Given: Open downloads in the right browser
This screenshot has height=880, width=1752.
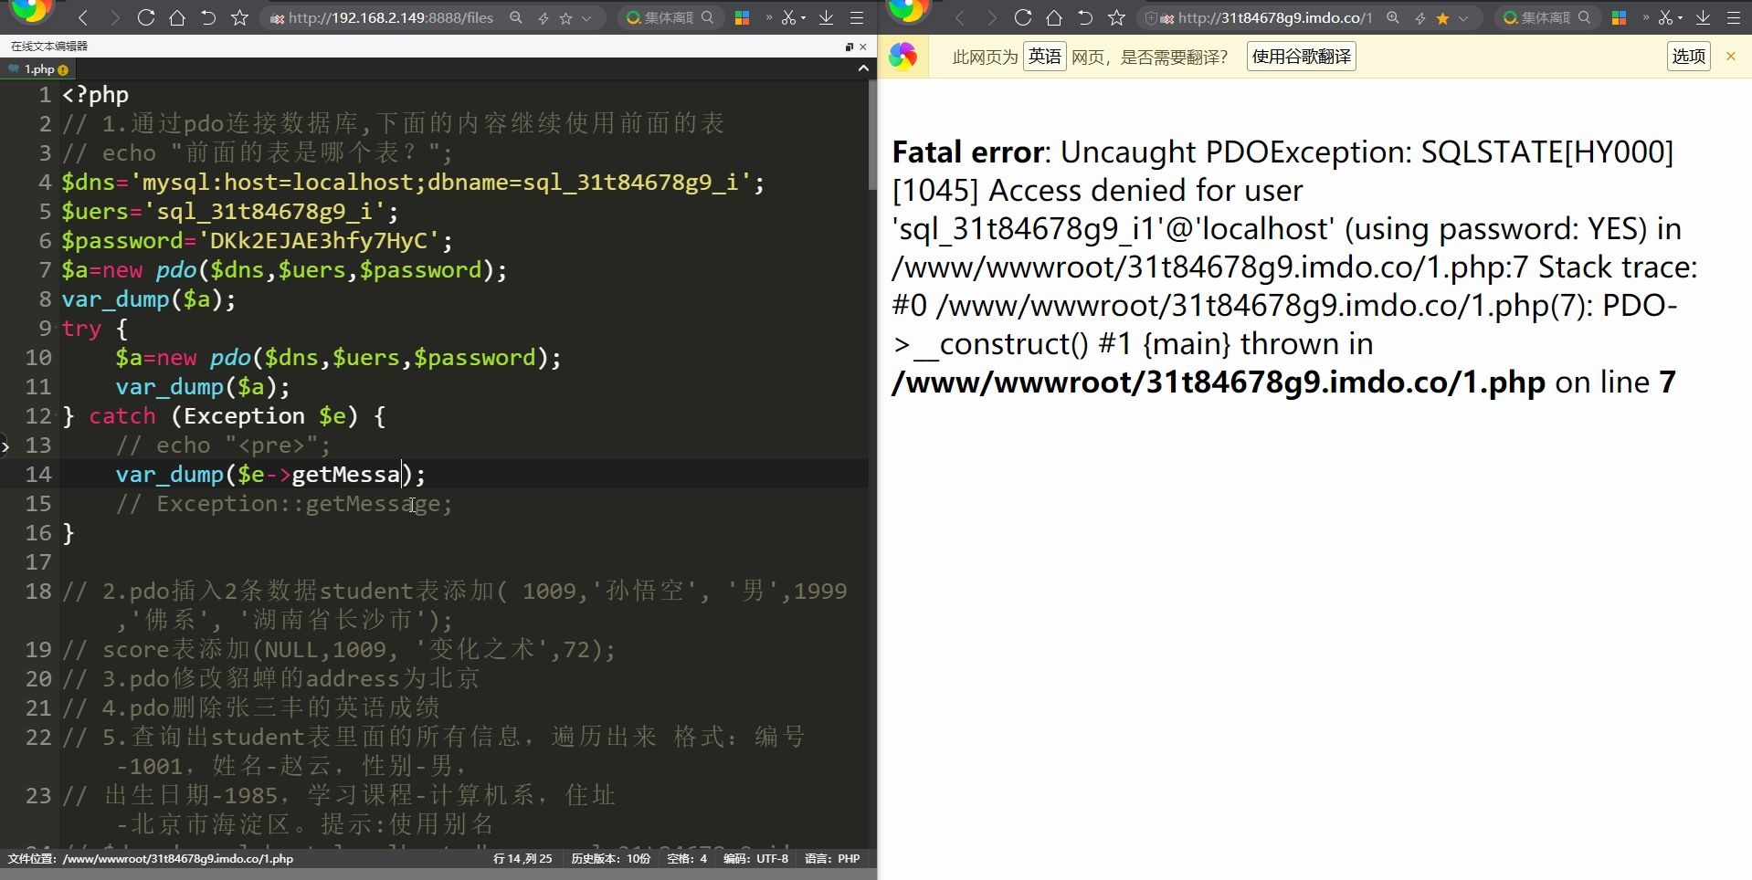Looking at the screenshot, I should (1703, 17).
